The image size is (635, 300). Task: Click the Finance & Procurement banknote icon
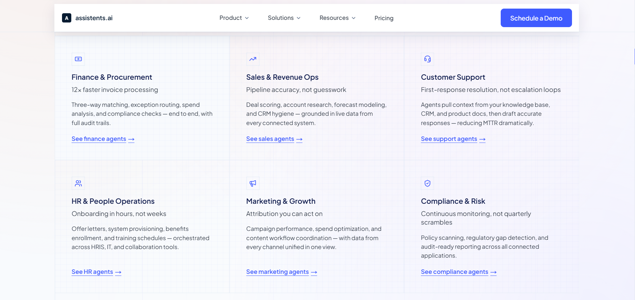pos(78,59)
